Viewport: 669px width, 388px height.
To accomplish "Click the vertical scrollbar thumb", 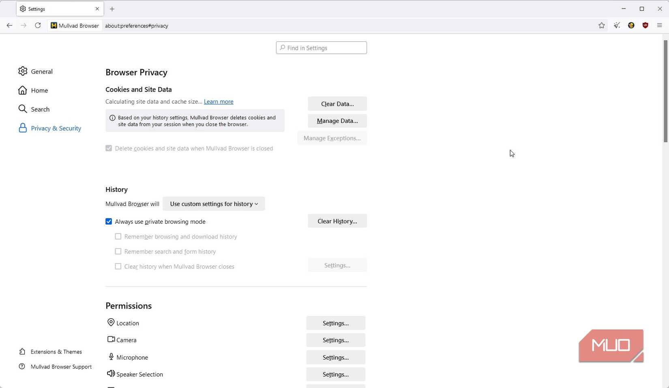I will click(665, 91).
